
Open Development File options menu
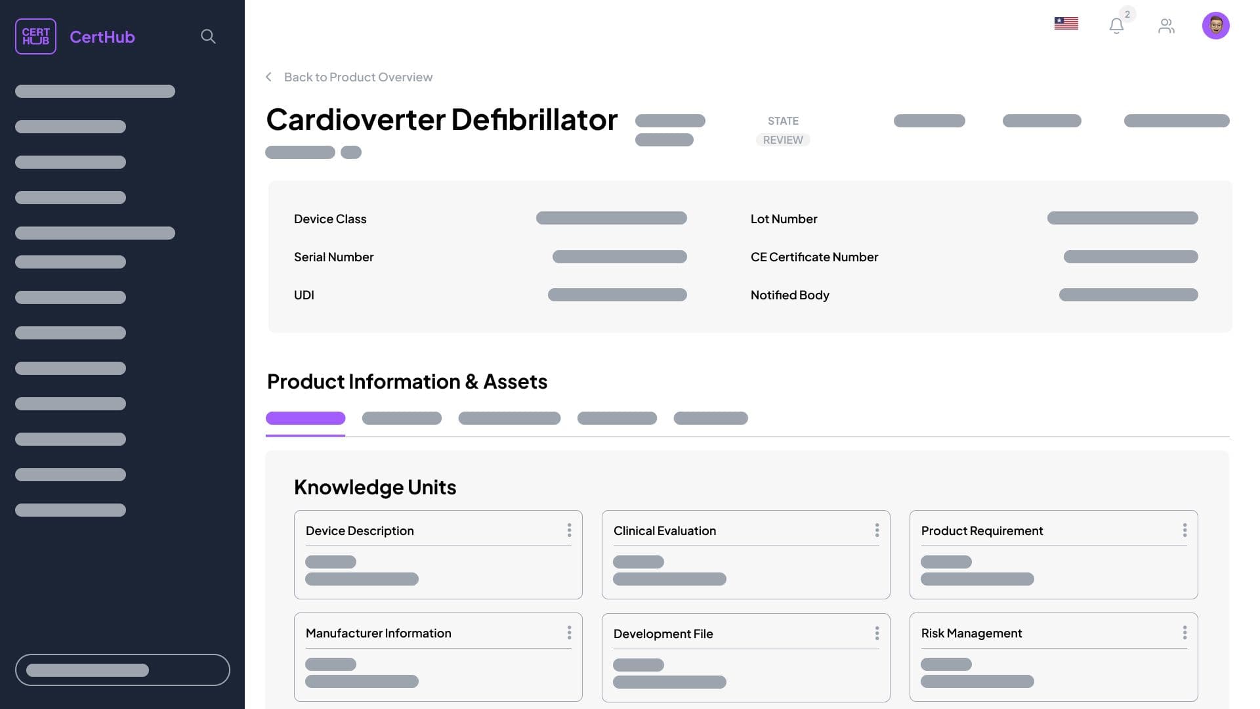pyautogui.click(x=877, y=633)
